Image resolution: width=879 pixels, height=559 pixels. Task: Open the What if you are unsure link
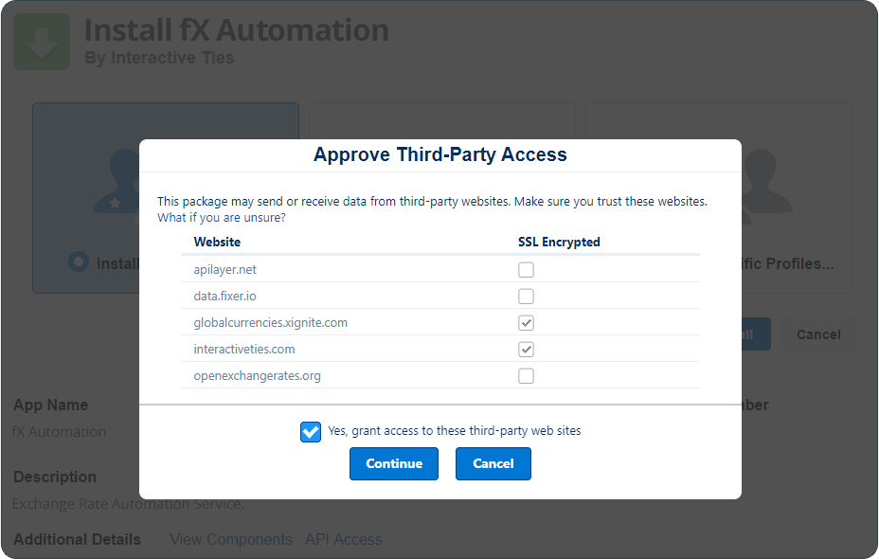pos(222,218)
